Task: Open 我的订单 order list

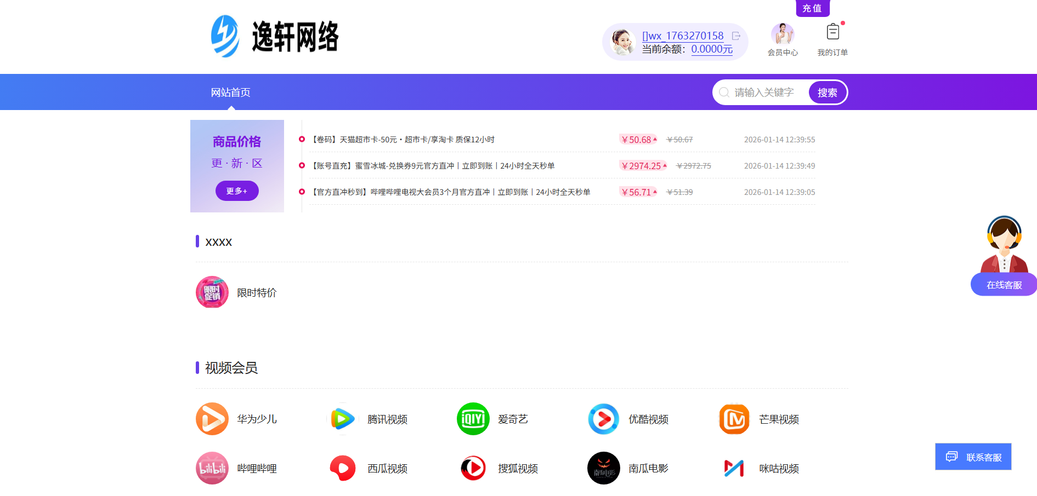Action: tap(832, 39)
